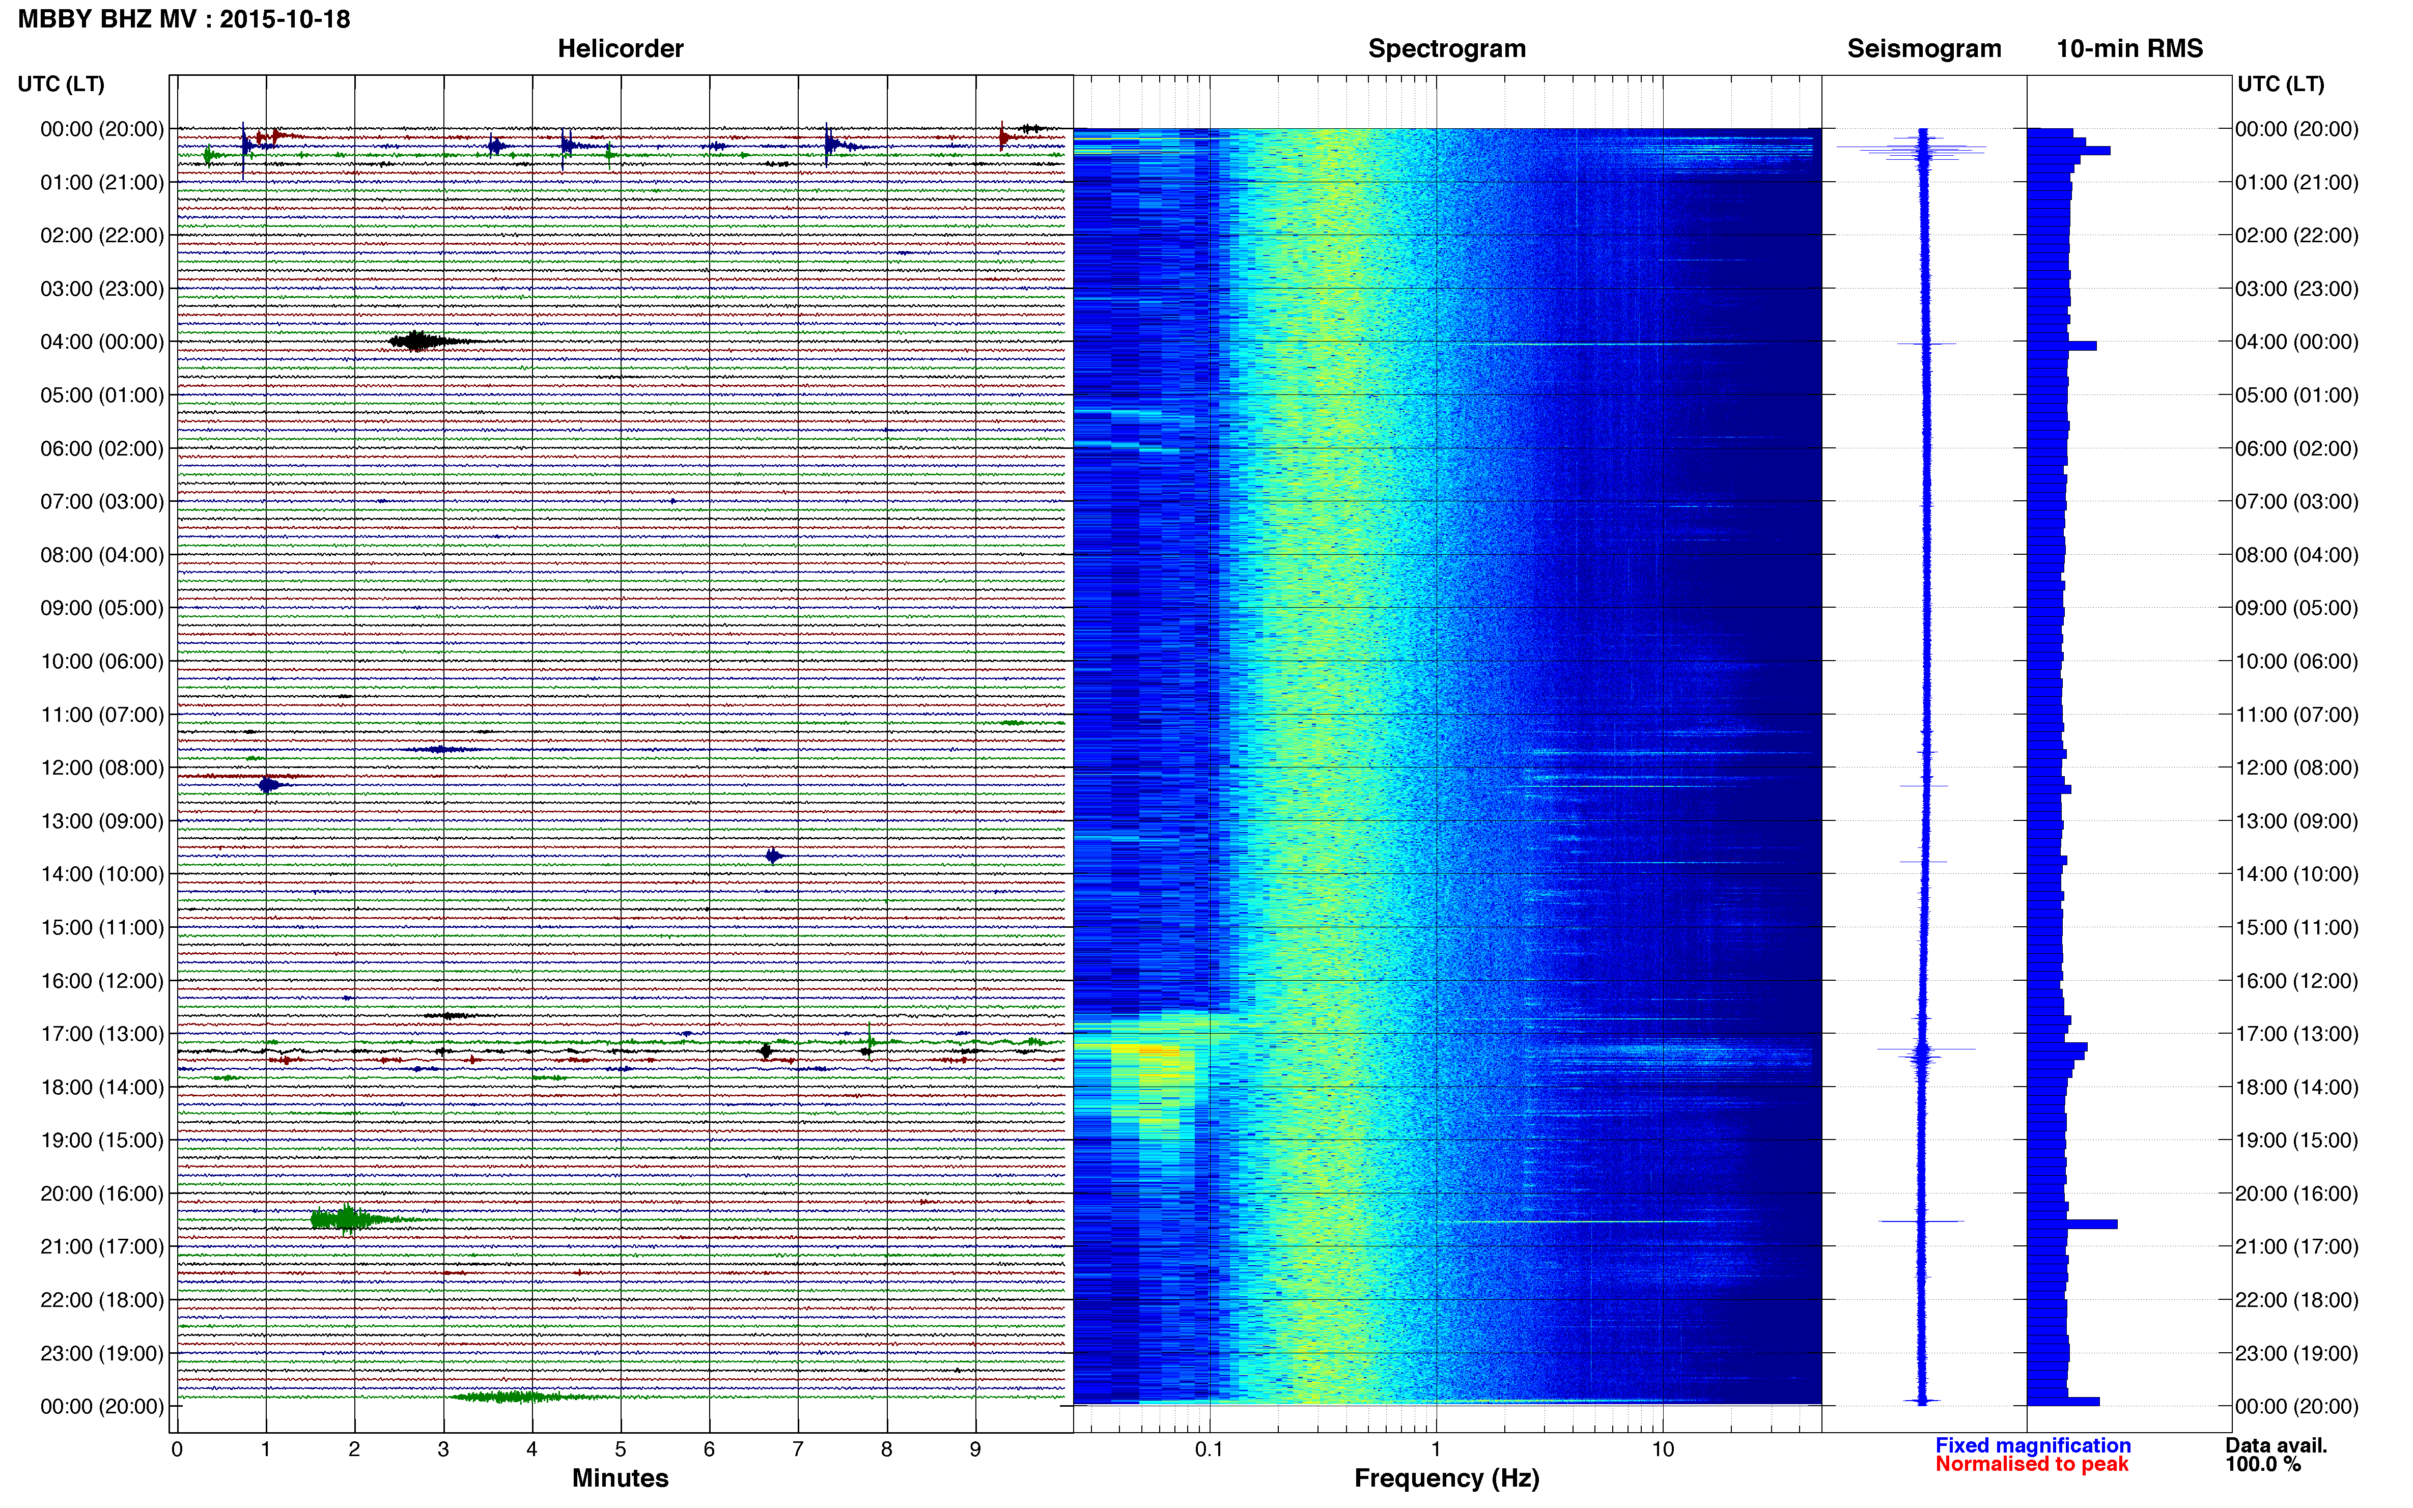The height and width of the screenshot is (1508, 2413).
Task: Click the 'Frequency (Hz)' x-axis label
Action: 1446,1479
